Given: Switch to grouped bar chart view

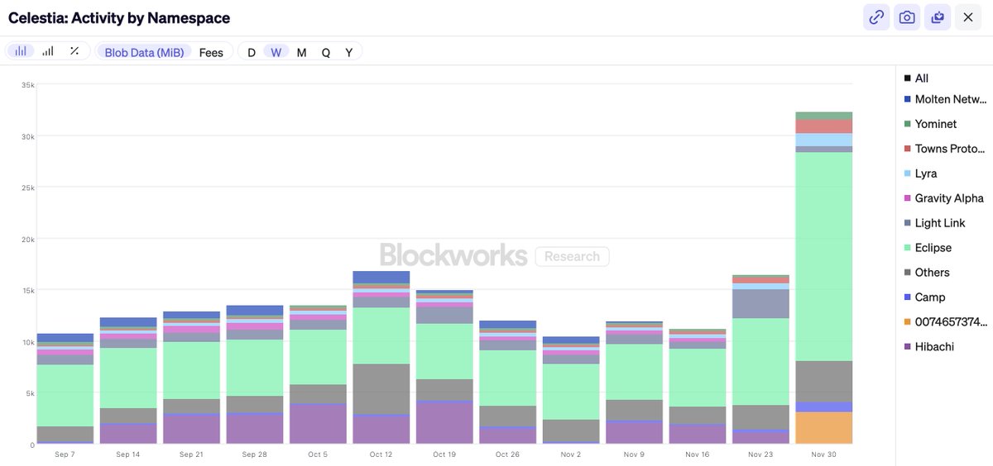Looking at the screenshot, I should point(48,51).
